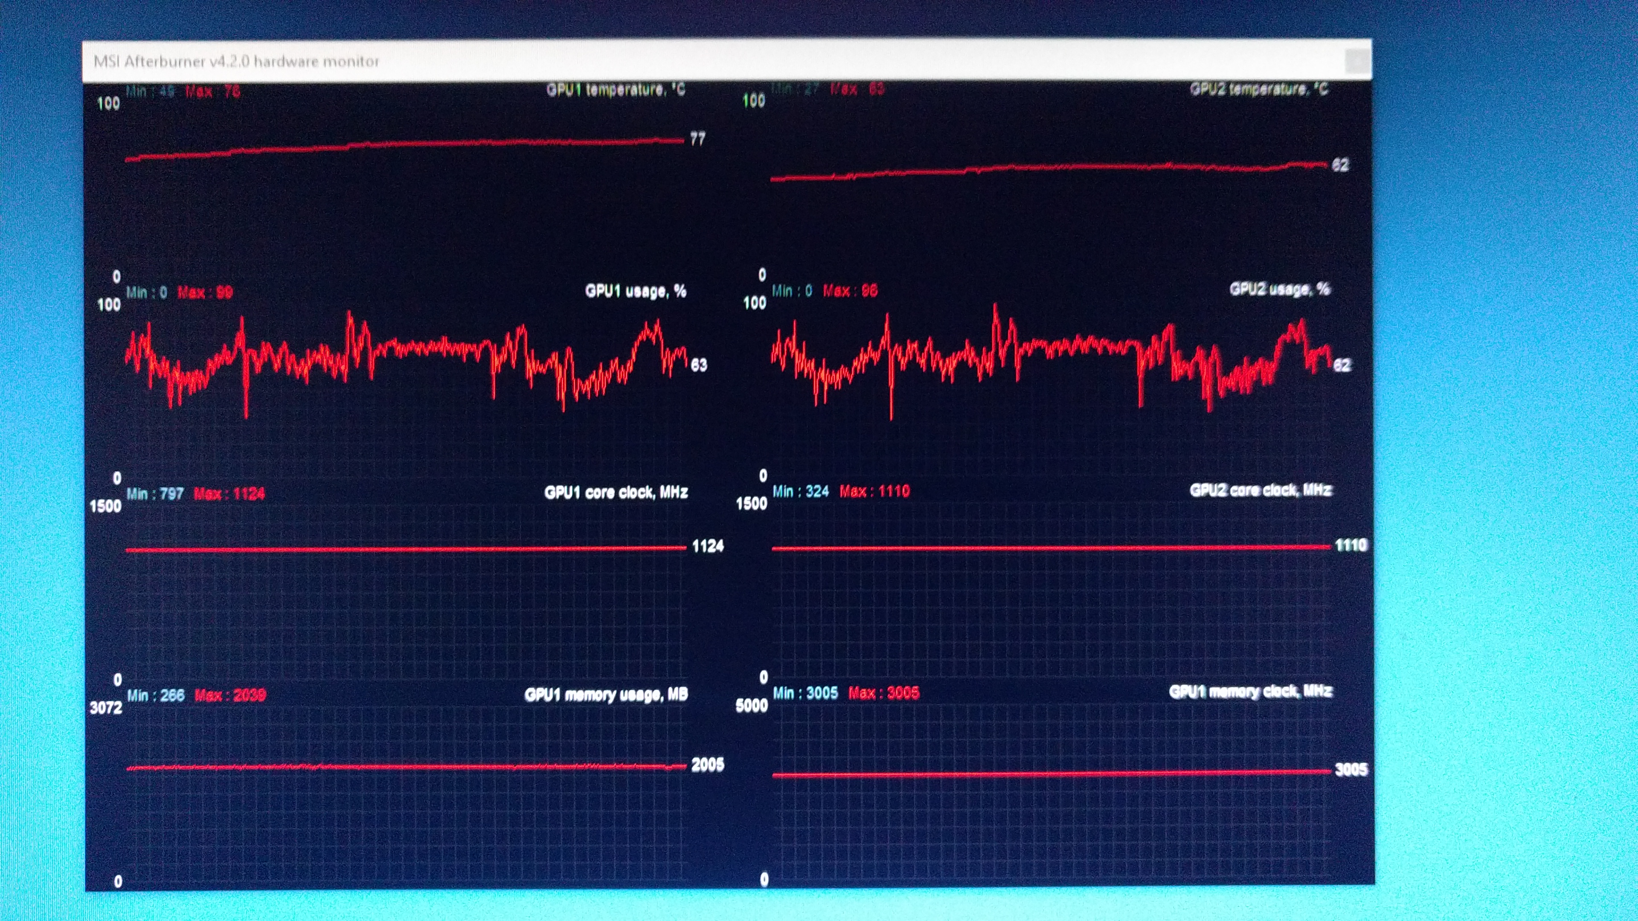Image resolution: width=1638 pixels, height=921 pixels.
Task: Click the 1500 axis label of GPU2 core clock
Action: coord(752,504)
